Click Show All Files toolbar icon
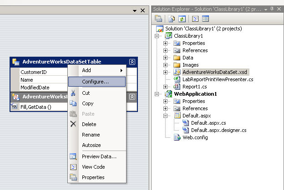The height and width of the screenshot is (190, 284). 171,19
